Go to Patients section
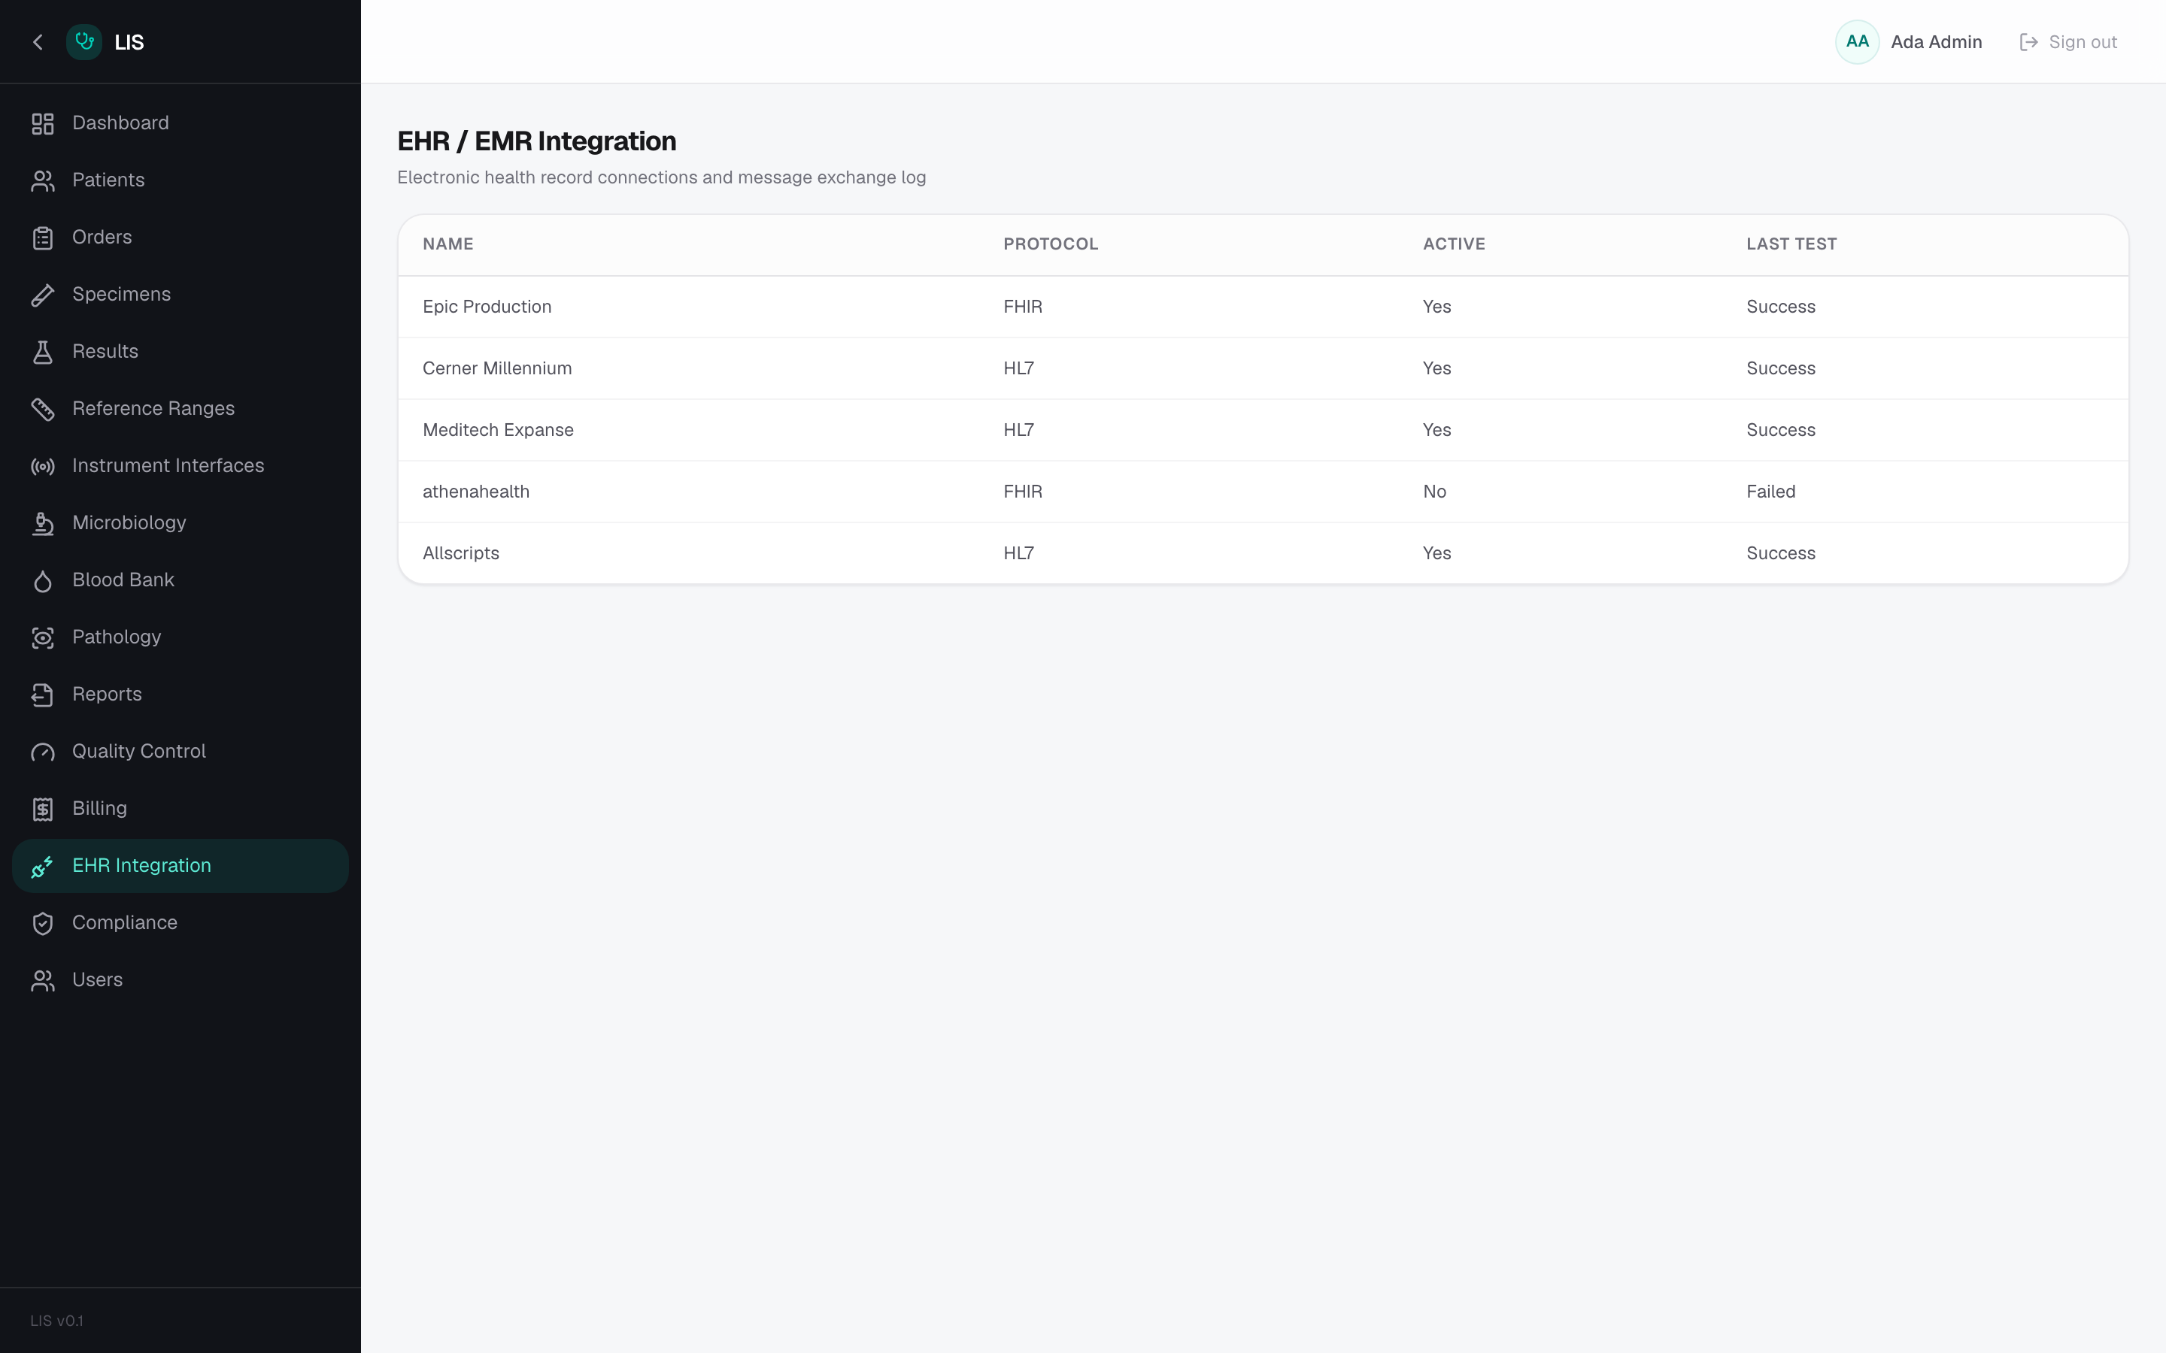Viewport: 2166px width, 1353px height. click(x=180, y=180)
